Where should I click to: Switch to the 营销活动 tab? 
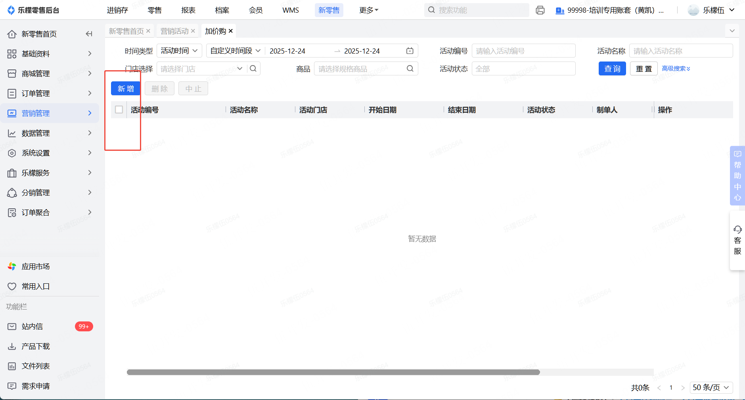click(174, 31)
